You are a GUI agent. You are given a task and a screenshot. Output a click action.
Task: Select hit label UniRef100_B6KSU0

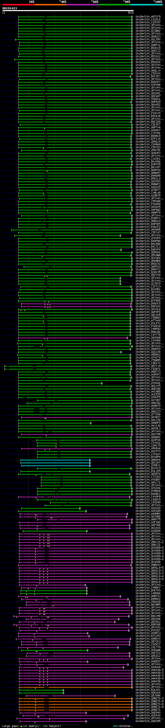(148, 306)
